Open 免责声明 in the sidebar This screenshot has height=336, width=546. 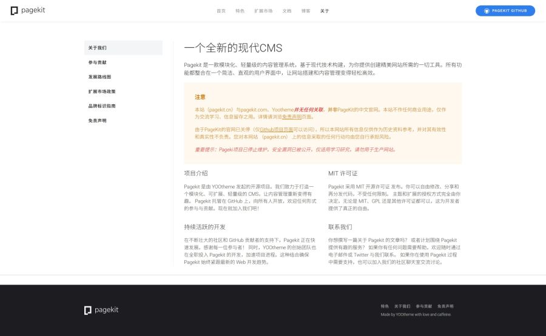tap(97, 121)
